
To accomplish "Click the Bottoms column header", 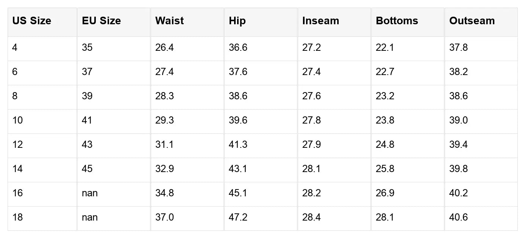I will pyautogui.click(x=397, y=21).
